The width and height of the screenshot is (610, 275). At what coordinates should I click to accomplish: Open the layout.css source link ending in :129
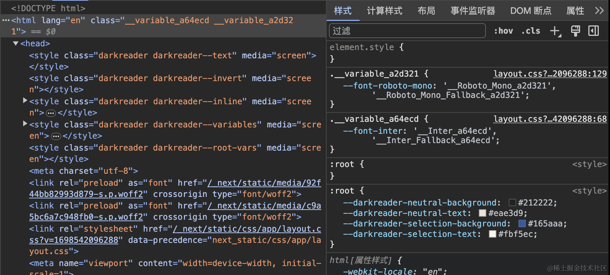coord(550,74)
